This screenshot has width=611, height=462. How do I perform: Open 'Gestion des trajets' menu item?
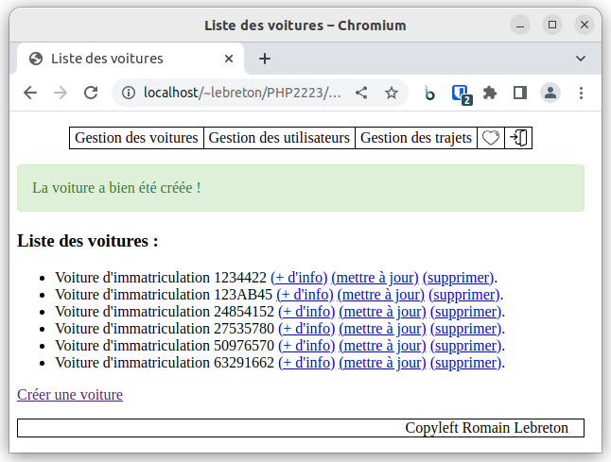[x=416, y=138]
